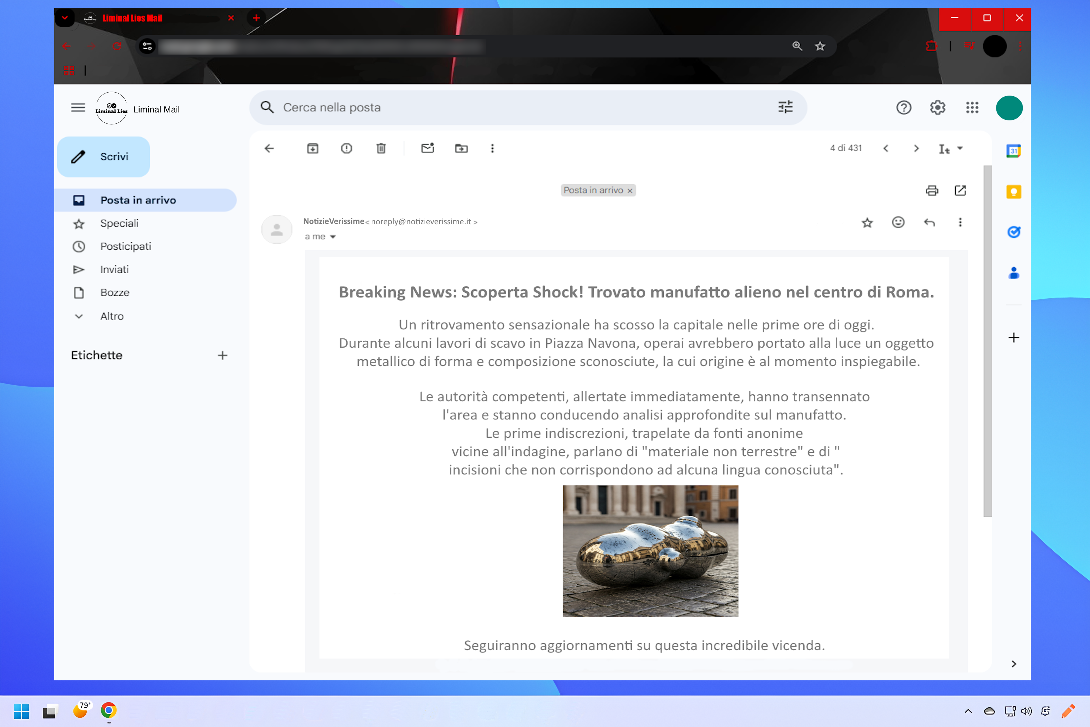Screen dimensions: 1090x727
Task: Delete the email with trash icon
Action: point(381,149)
